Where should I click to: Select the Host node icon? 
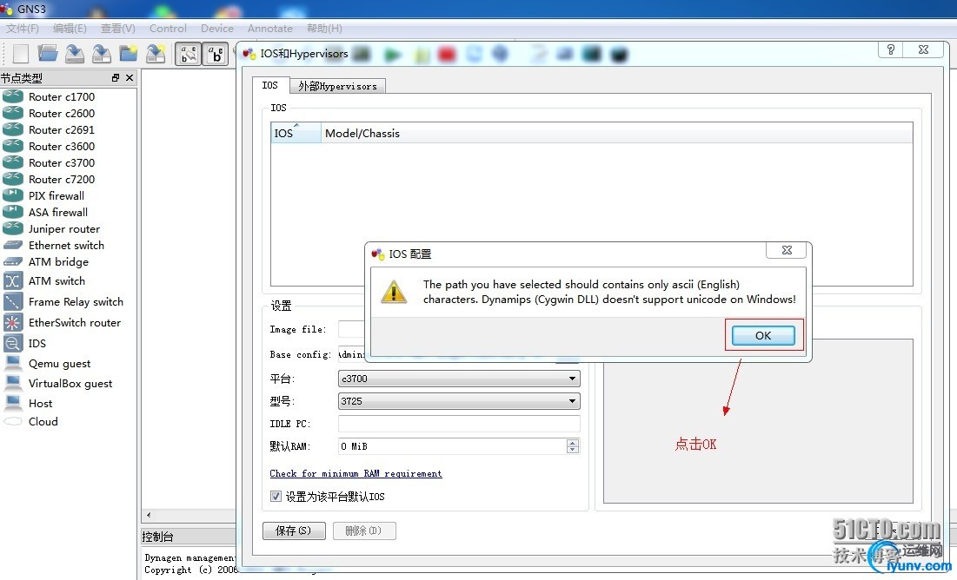pos(13,403)
